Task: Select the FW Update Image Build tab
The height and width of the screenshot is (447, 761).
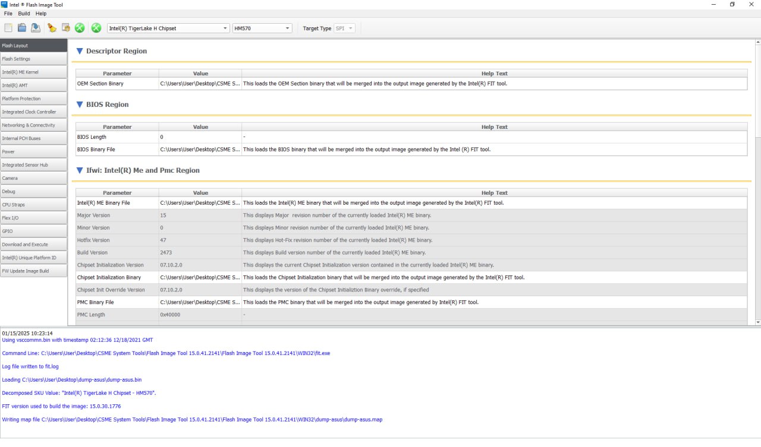Action: [33, 271]
